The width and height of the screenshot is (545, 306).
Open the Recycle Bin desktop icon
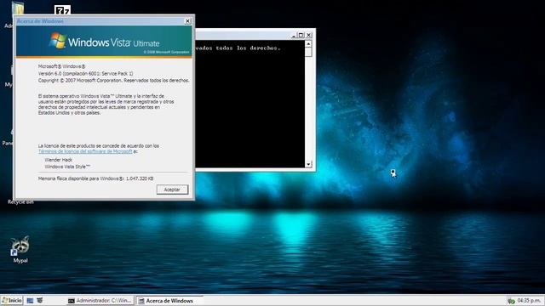(x=20, y=201)
